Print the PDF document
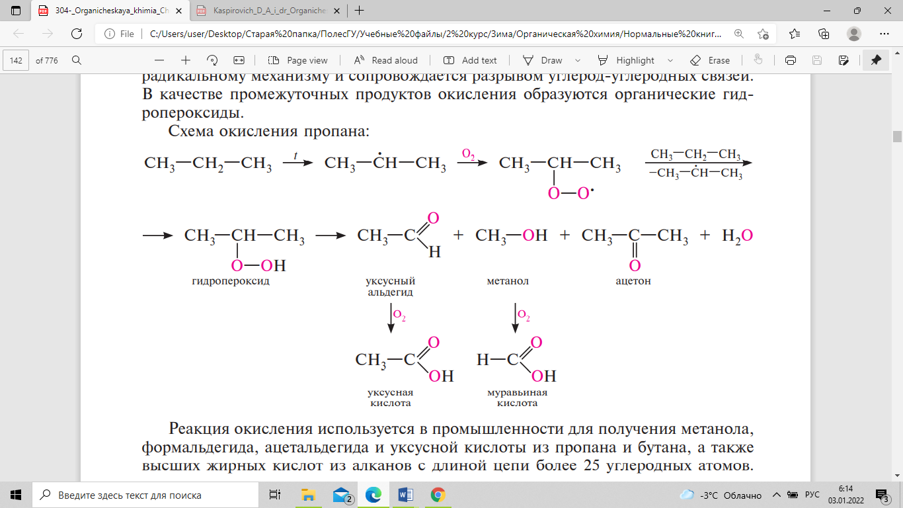903x508 pixels. tap(790, 60)
